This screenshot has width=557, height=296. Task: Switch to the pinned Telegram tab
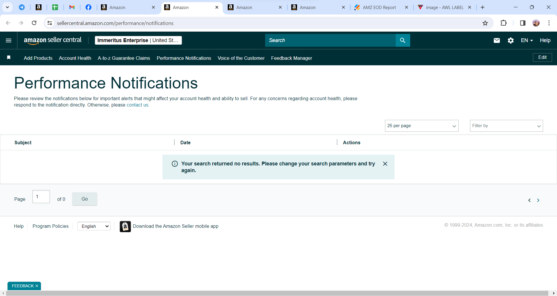(x=22, y=7)
